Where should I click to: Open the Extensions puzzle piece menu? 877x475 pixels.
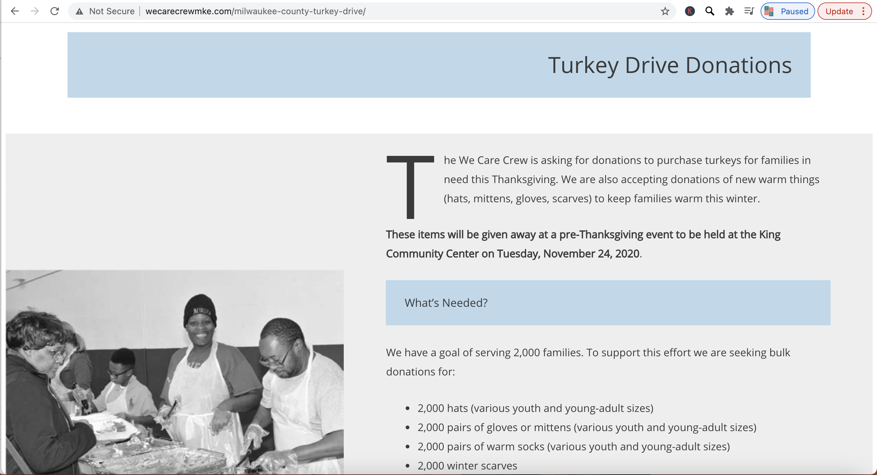click(x=729, y=11)
